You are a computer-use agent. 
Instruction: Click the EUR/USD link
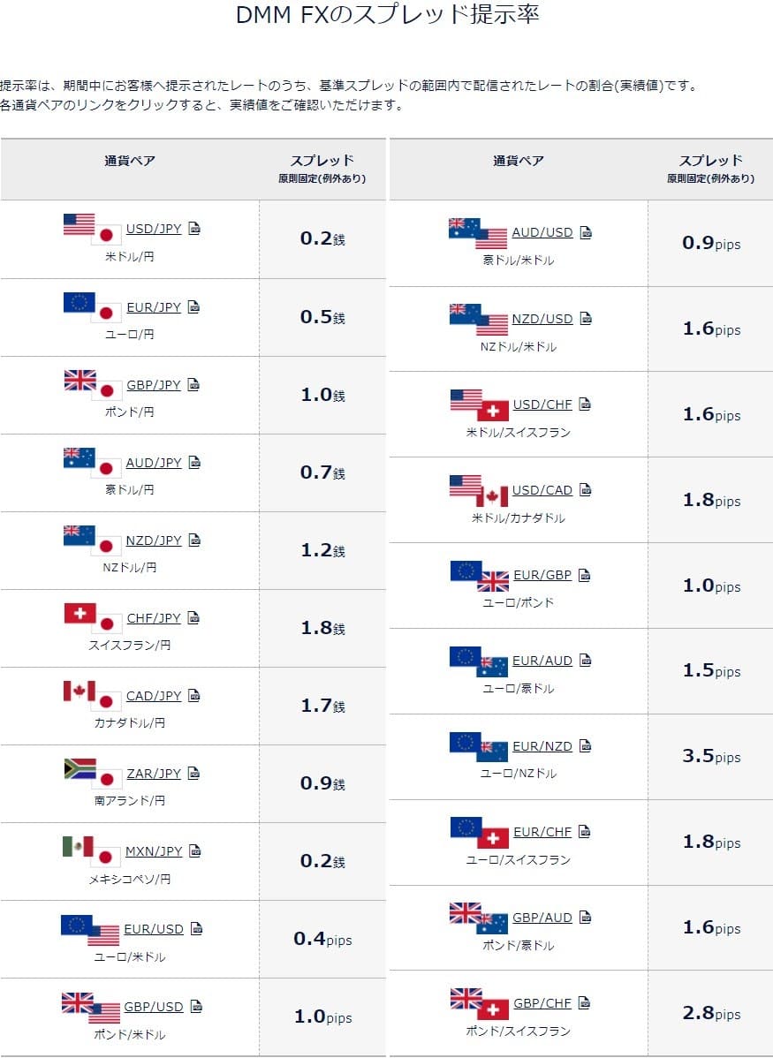[x=154, y=929]
